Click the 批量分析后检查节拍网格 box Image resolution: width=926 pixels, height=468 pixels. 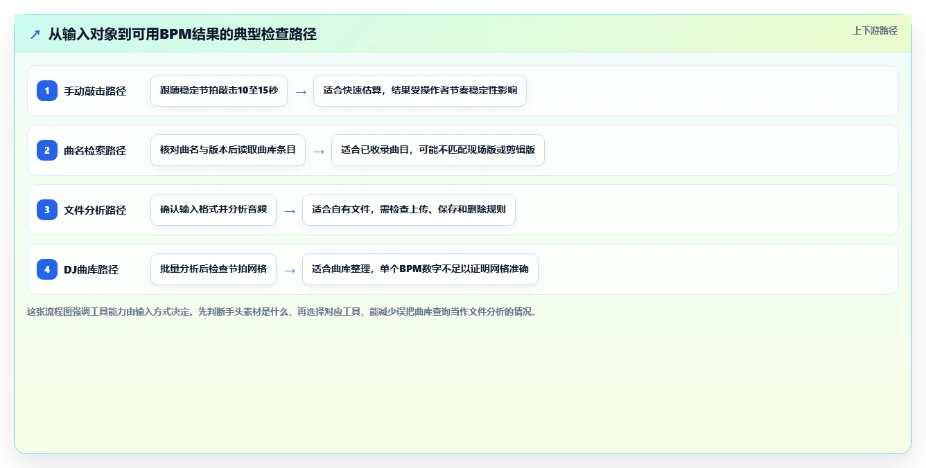click(x=213, y=269)
